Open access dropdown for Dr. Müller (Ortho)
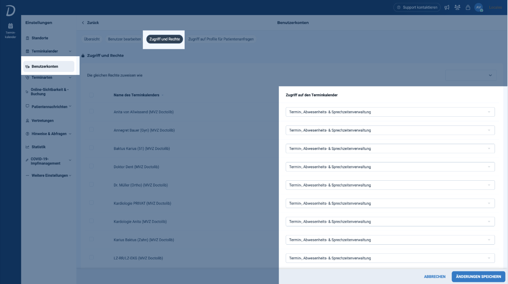 click(390, 185)
